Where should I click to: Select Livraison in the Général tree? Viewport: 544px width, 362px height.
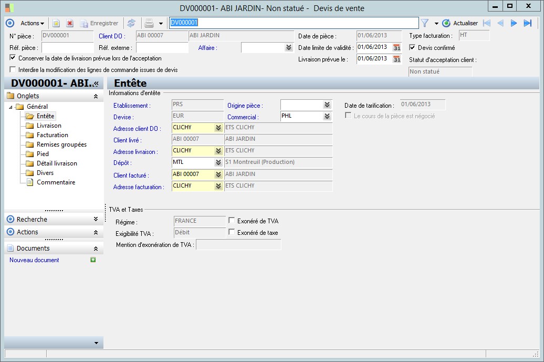(x=49, y=126)
